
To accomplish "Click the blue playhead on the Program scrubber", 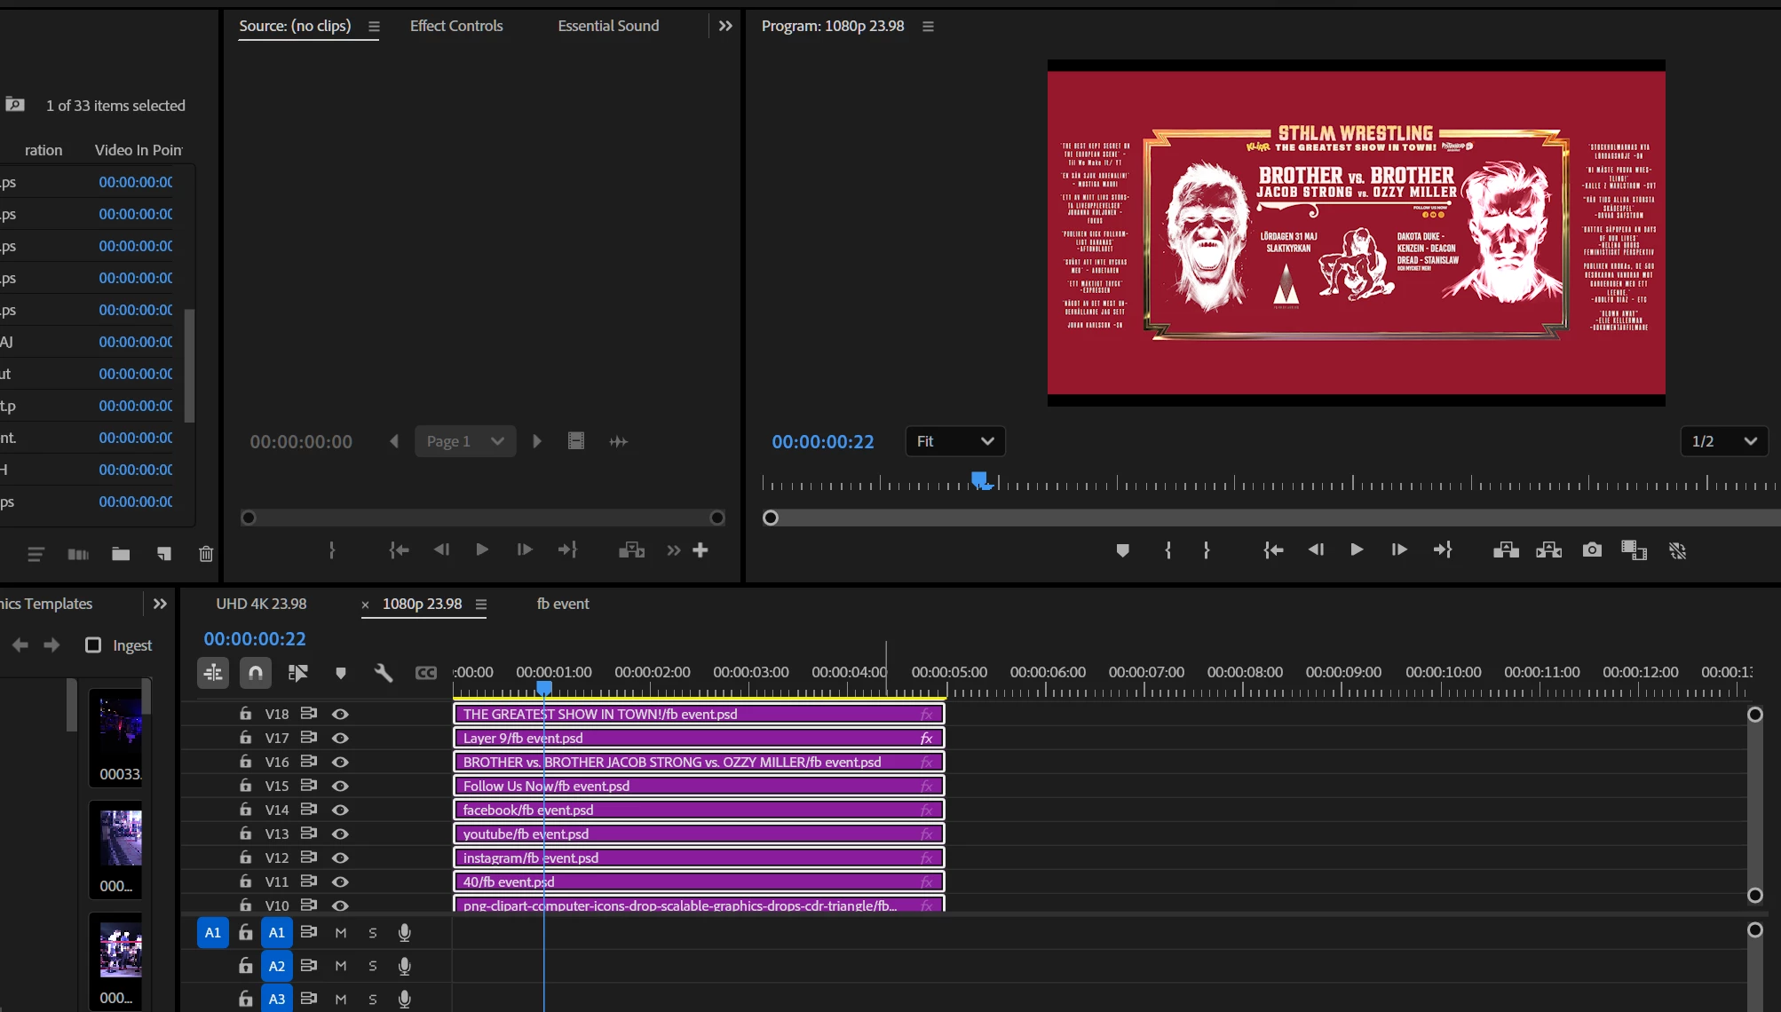I will point(979,480).
